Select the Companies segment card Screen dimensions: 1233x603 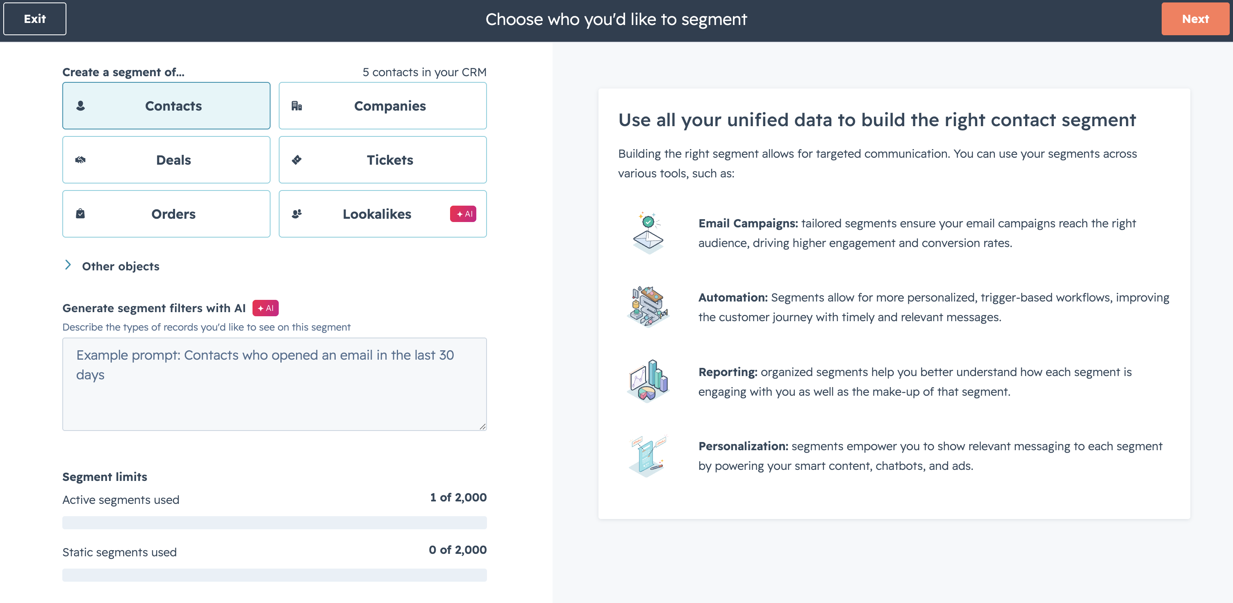[382, 106]
